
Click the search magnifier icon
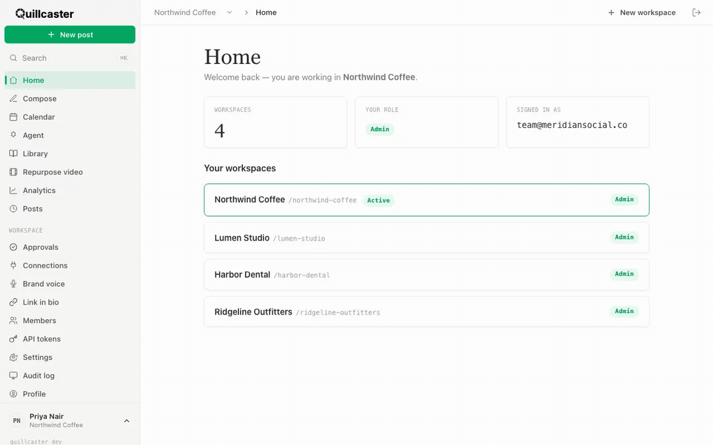click(x=13, y=57)
